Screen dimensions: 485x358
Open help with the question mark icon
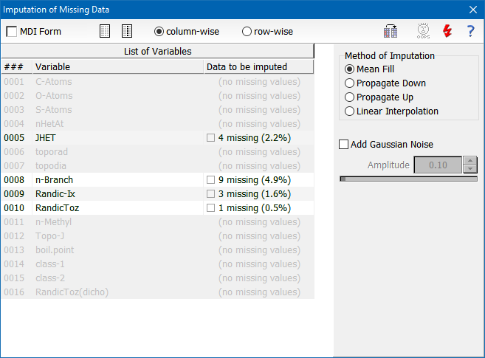coord(470,31)
